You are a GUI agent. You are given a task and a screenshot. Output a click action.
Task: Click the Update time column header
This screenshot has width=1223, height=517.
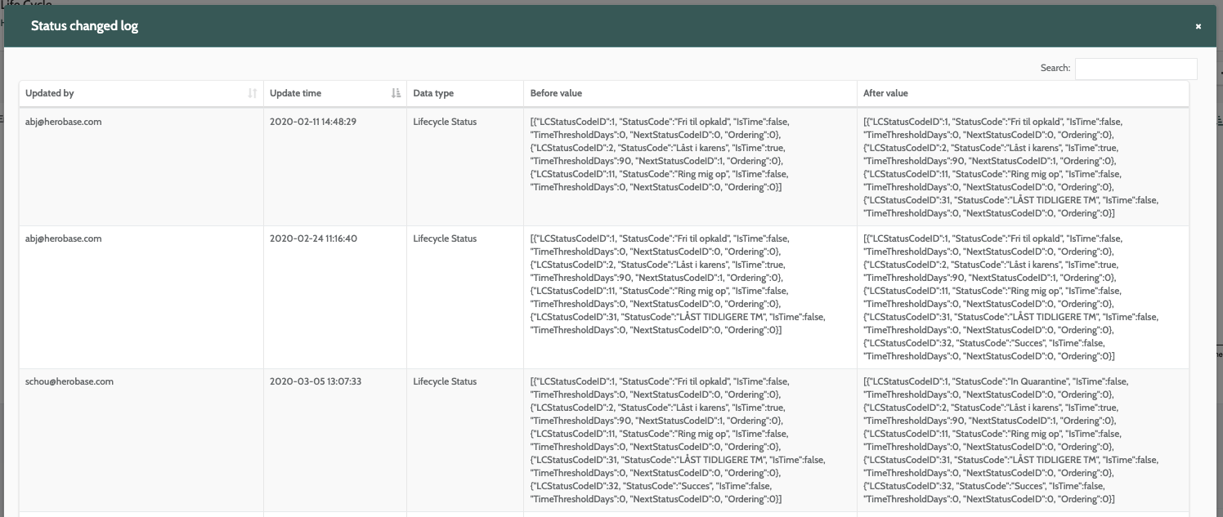(335, 94)
